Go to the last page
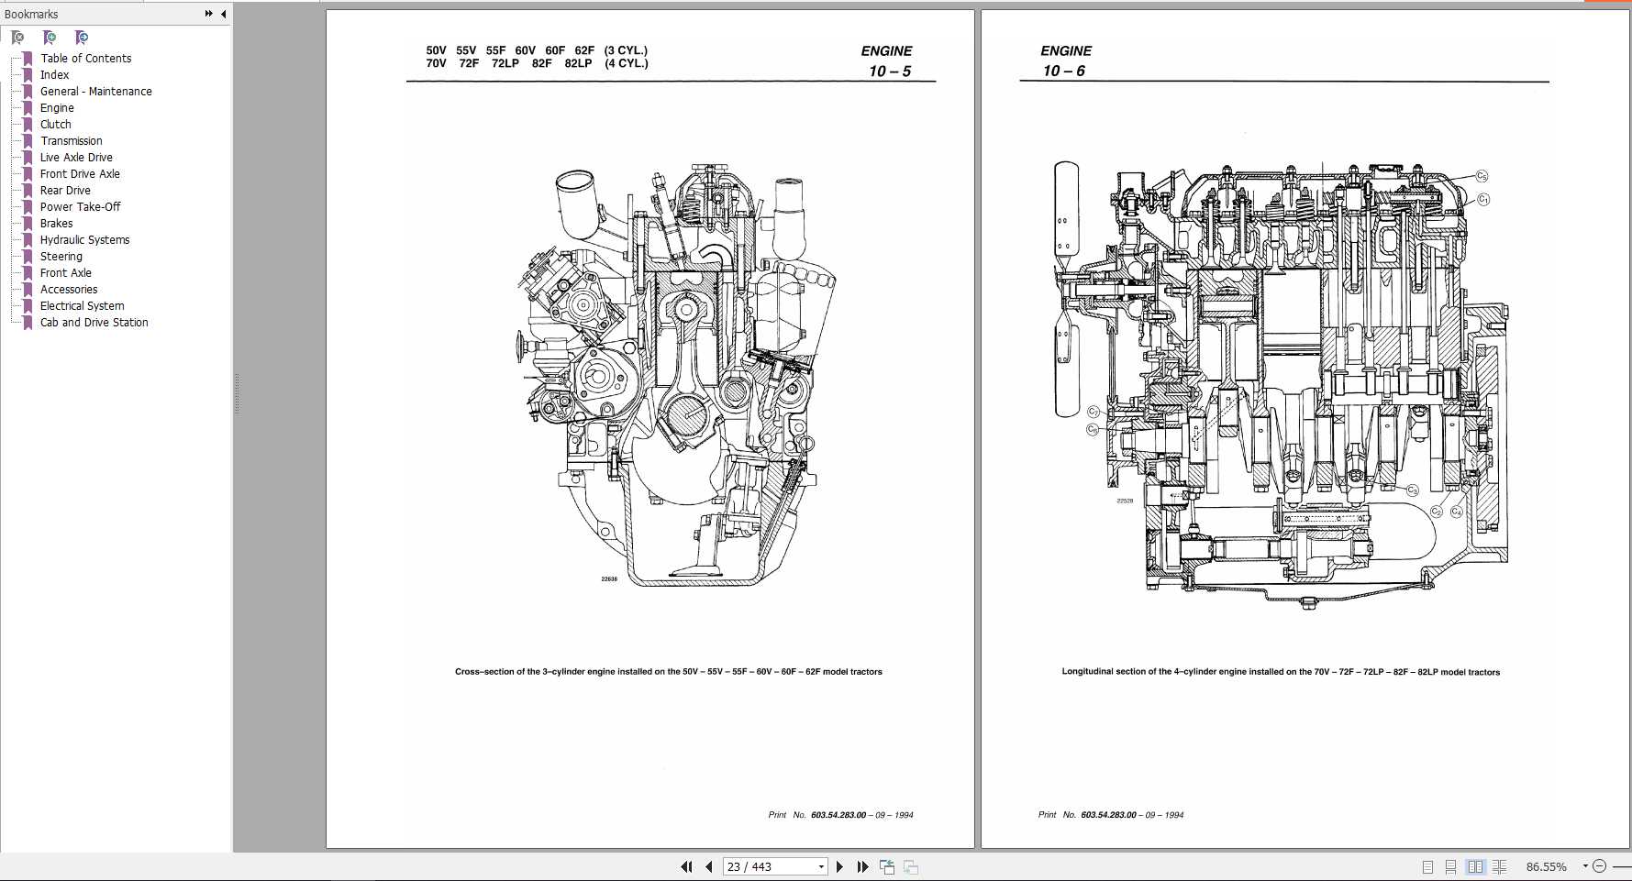1632x881 pixels. (862, 866)
